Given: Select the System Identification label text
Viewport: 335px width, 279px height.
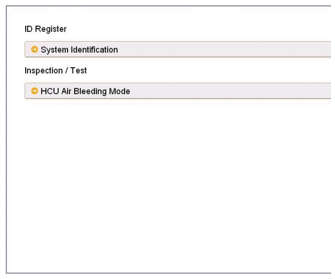Looking at the screenshot, I should coord(79,50).
